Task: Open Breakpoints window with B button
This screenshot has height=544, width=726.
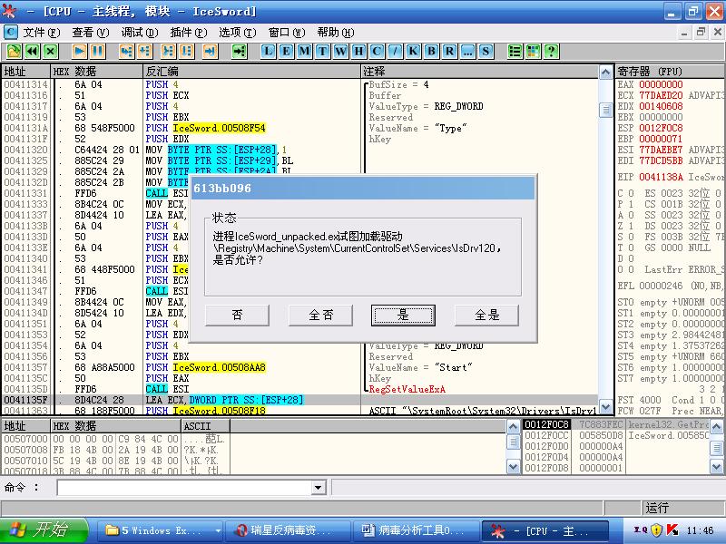Action: (x=431, y=52)
